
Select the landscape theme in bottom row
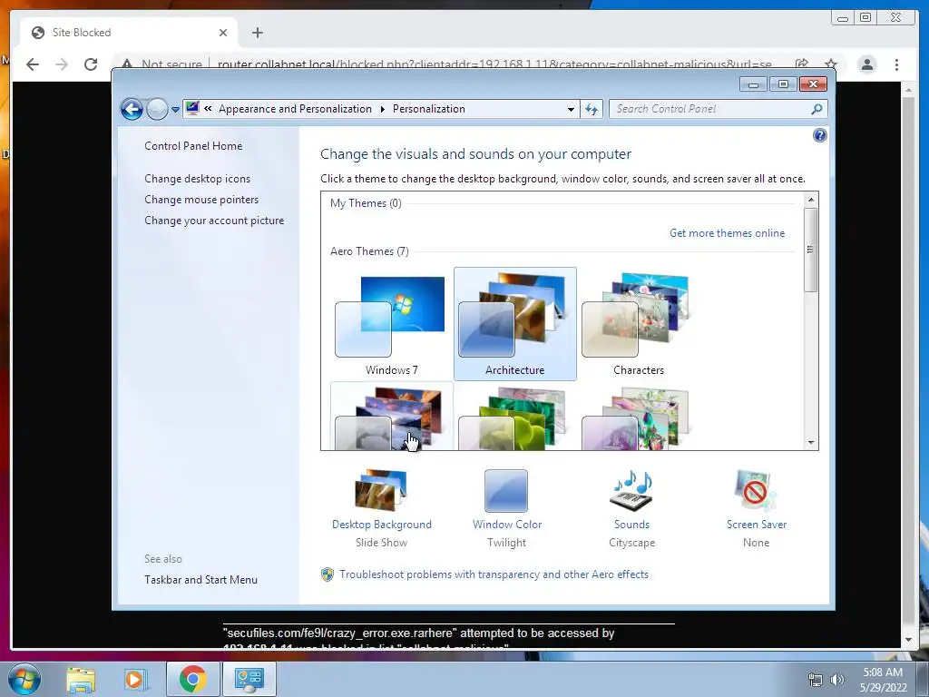pos(392,417)
